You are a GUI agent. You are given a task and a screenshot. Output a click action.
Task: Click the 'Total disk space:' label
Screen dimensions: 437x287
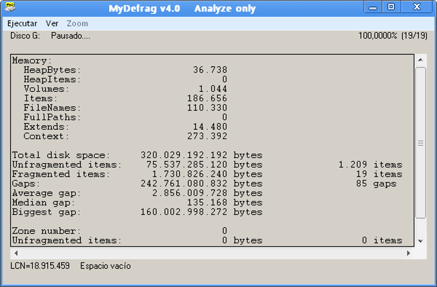(61, 155)
